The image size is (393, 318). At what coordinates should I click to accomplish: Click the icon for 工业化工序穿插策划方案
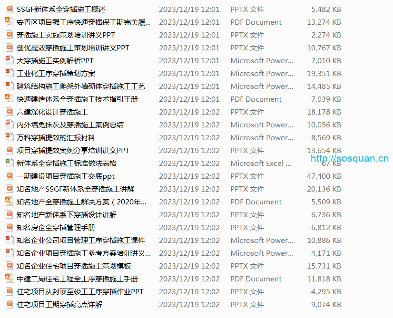9,73
